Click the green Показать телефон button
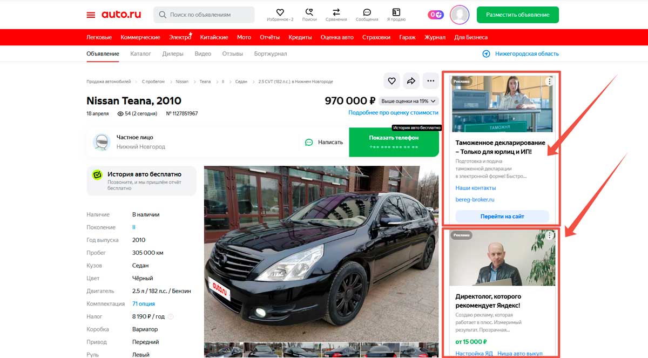This screenshot has width=648, height=358. (x=394, y=142)
